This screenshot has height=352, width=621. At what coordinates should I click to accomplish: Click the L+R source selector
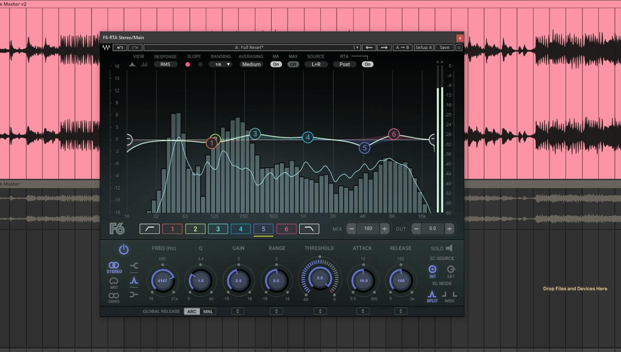point(316,65)
